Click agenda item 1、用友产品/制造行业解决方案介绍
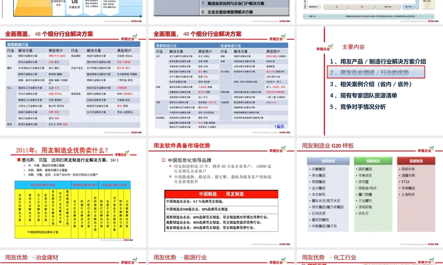 tap(378, 61)
